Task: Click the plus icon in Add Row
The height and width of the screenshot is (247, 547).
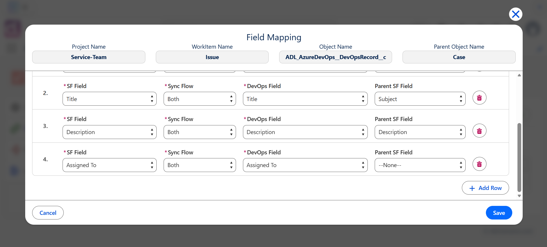Action: [x=472, y=188]
